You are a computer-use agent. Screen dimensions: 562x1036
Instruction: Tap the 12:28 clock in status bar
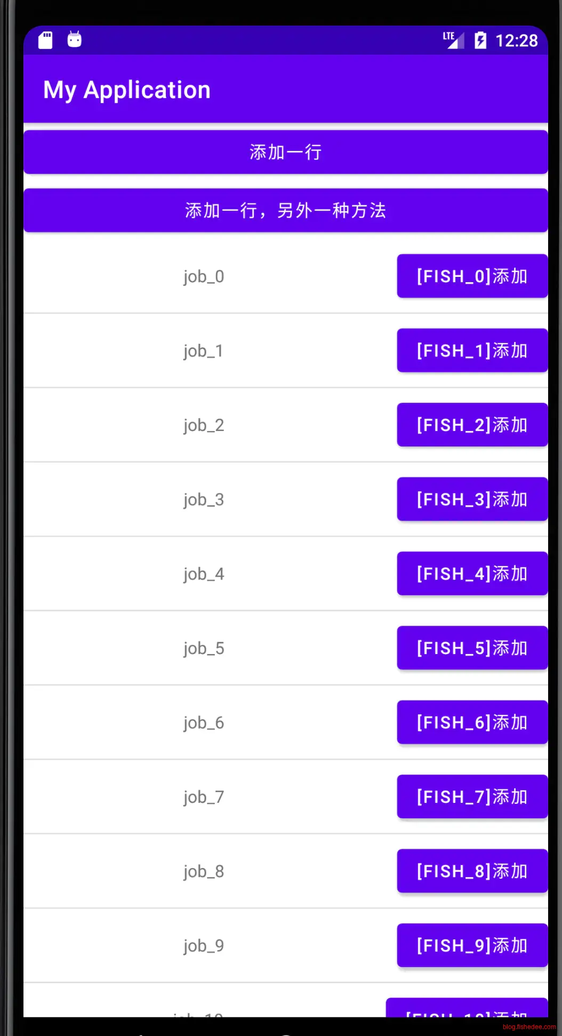pos(517,41)
